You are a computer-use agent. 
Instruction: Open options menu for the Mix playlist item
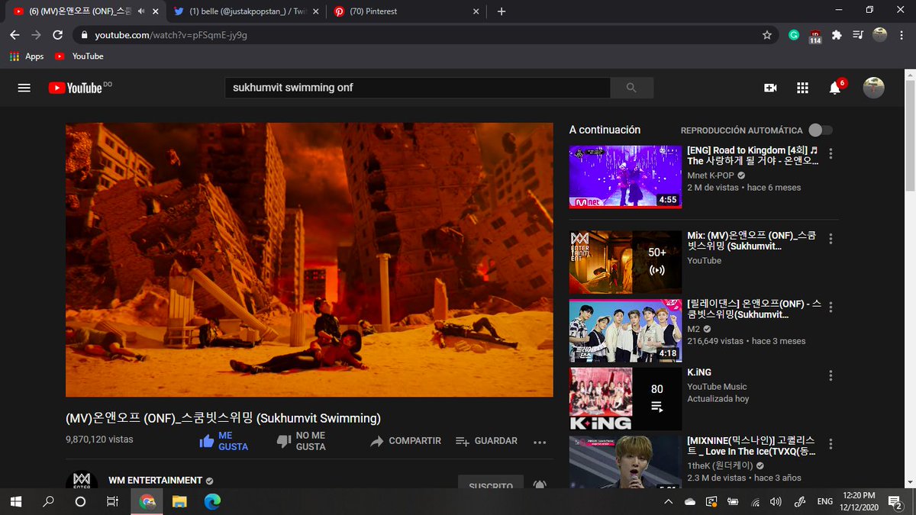tap(831, 239)
